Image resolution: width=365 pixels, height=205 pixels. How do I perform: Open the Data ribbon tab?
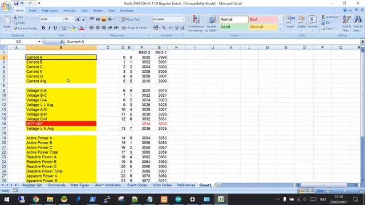click(x=84, y=10)
